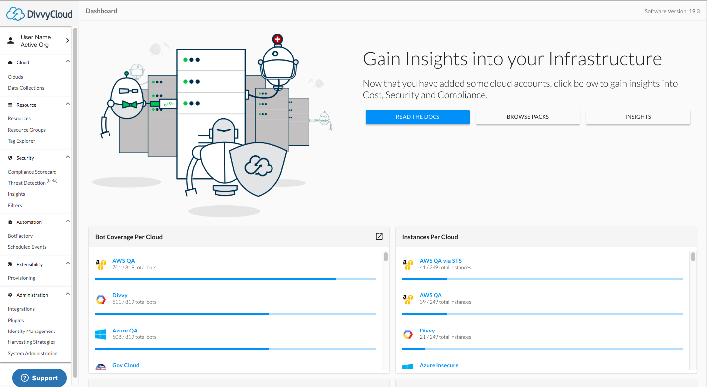Screen dimensions: 707x387
Task: Click the user profile icon
Action: click(11, 41)
